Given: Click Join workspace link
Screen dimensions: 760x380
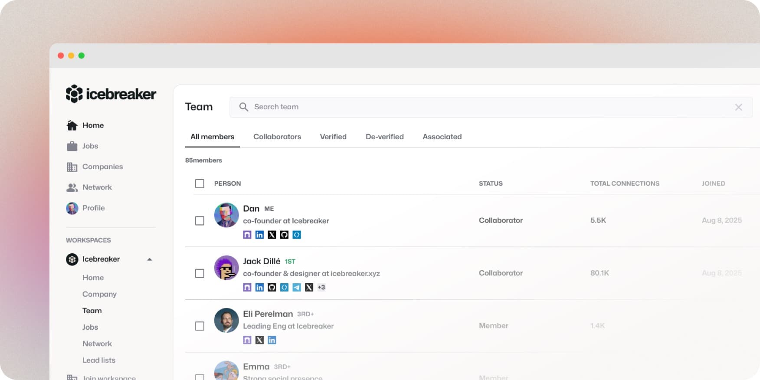Looking at the screenshot, I should tap(109, 377).
